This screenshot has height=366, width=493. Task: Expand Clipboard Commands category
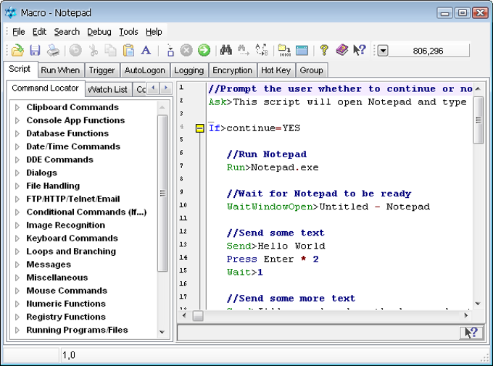point(17,107)
